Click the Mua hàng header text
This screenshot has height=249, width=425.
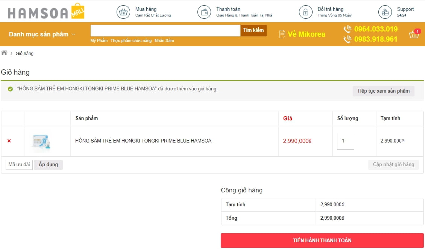click(x=146, y=9)
